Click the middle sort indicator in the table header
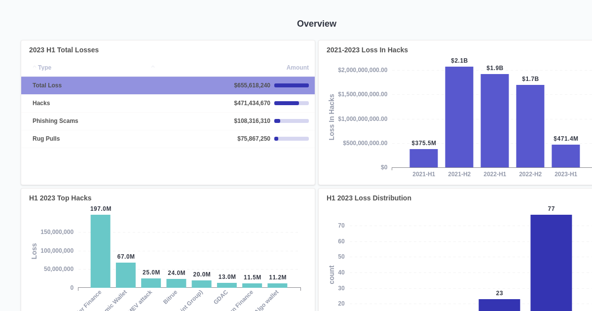The height and width of the screenshot is (311, 592). [x=153, y=66]
